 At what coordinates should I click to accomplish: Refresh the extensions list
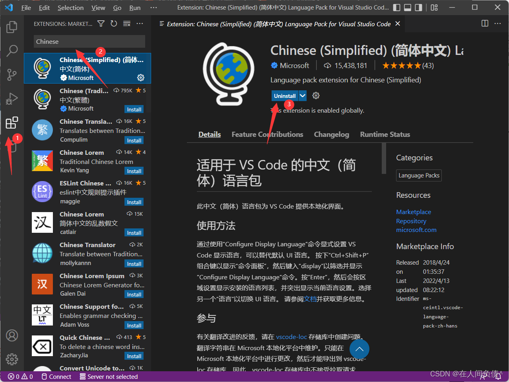(114, 24)
